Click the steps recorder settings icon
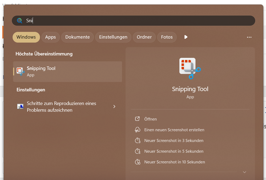The height and width of the screenshot is (180, 266). 20,107
